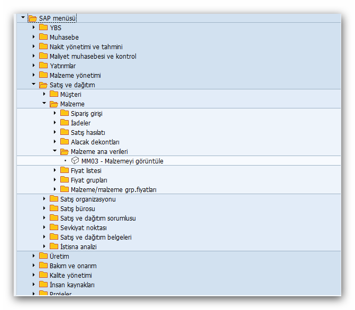Image resolution: width=355 pixels, height=310 pixels.
Task: Click the folder icon for Nakit yönetimi ve tahmini
Action: click(x=43, y=47)
